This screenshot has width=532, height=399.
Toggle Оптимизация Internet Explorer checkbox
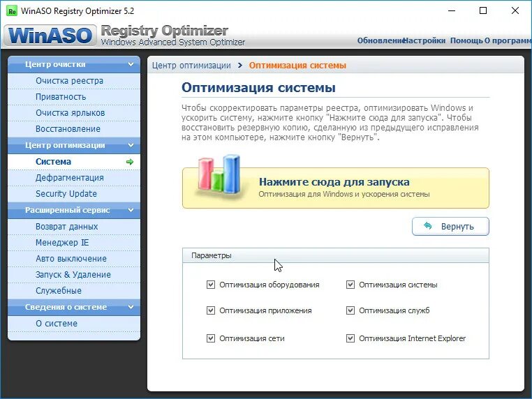click(x=350, y=338)
